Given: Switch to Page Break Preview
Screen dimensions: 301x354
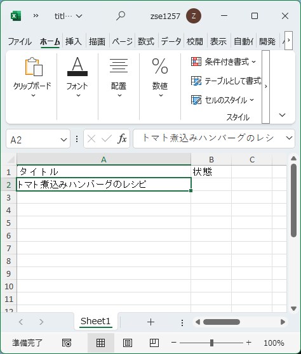Looking at the screenshot, I should (154, 343).
